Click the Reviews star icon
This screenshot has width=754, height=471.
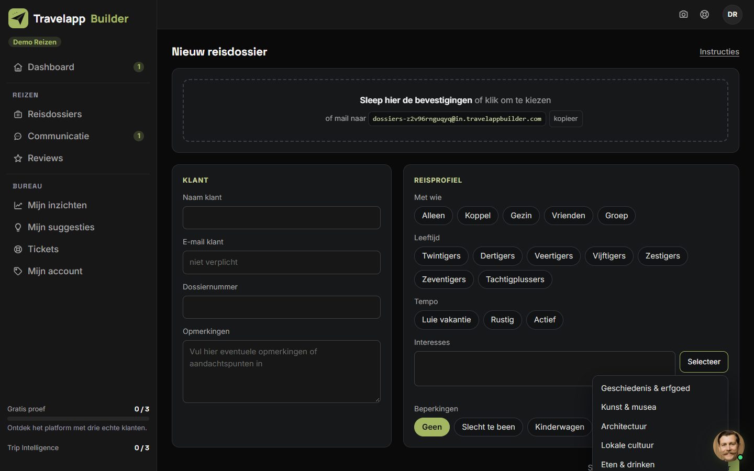pyautogui.click(x=18, y=158)
